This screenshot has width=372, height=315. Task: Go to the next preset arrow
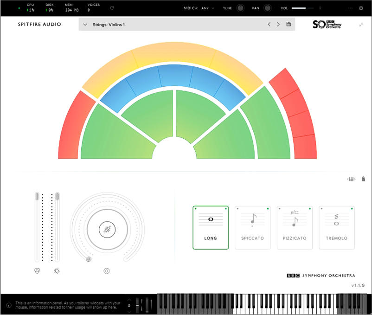pyautogui.click(x=278, y=24)
